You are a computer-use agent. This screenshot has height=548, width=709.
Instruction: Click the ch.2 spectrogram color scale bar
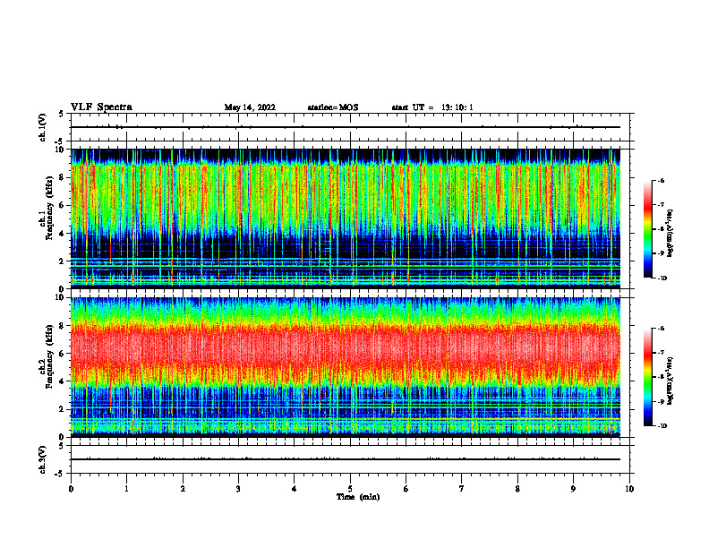(648, 377)
